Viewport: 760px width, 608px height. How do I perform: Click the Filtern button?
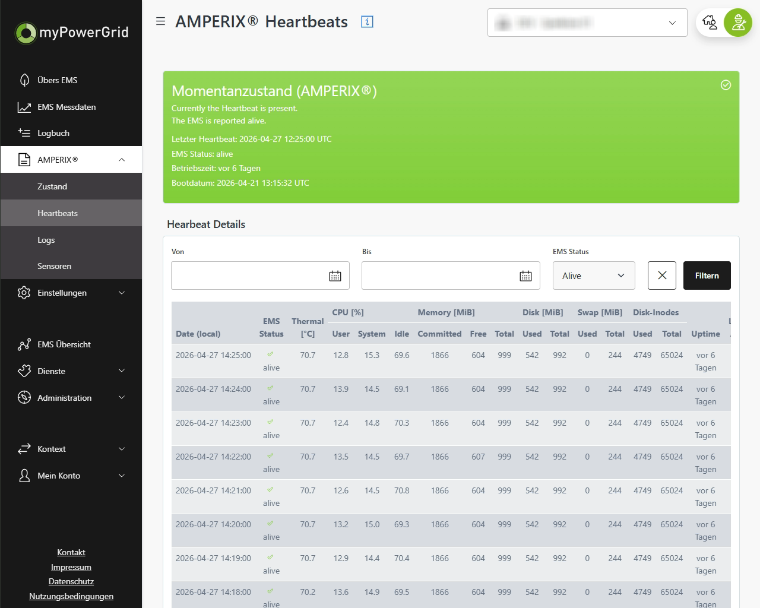(x=707, y=275)
